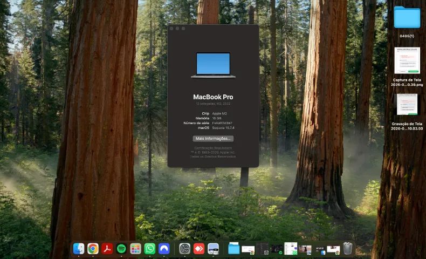Viewport: 426px width, 259px height.
Task: Restore minimized window with Finder badge
Action: [320, 249]
